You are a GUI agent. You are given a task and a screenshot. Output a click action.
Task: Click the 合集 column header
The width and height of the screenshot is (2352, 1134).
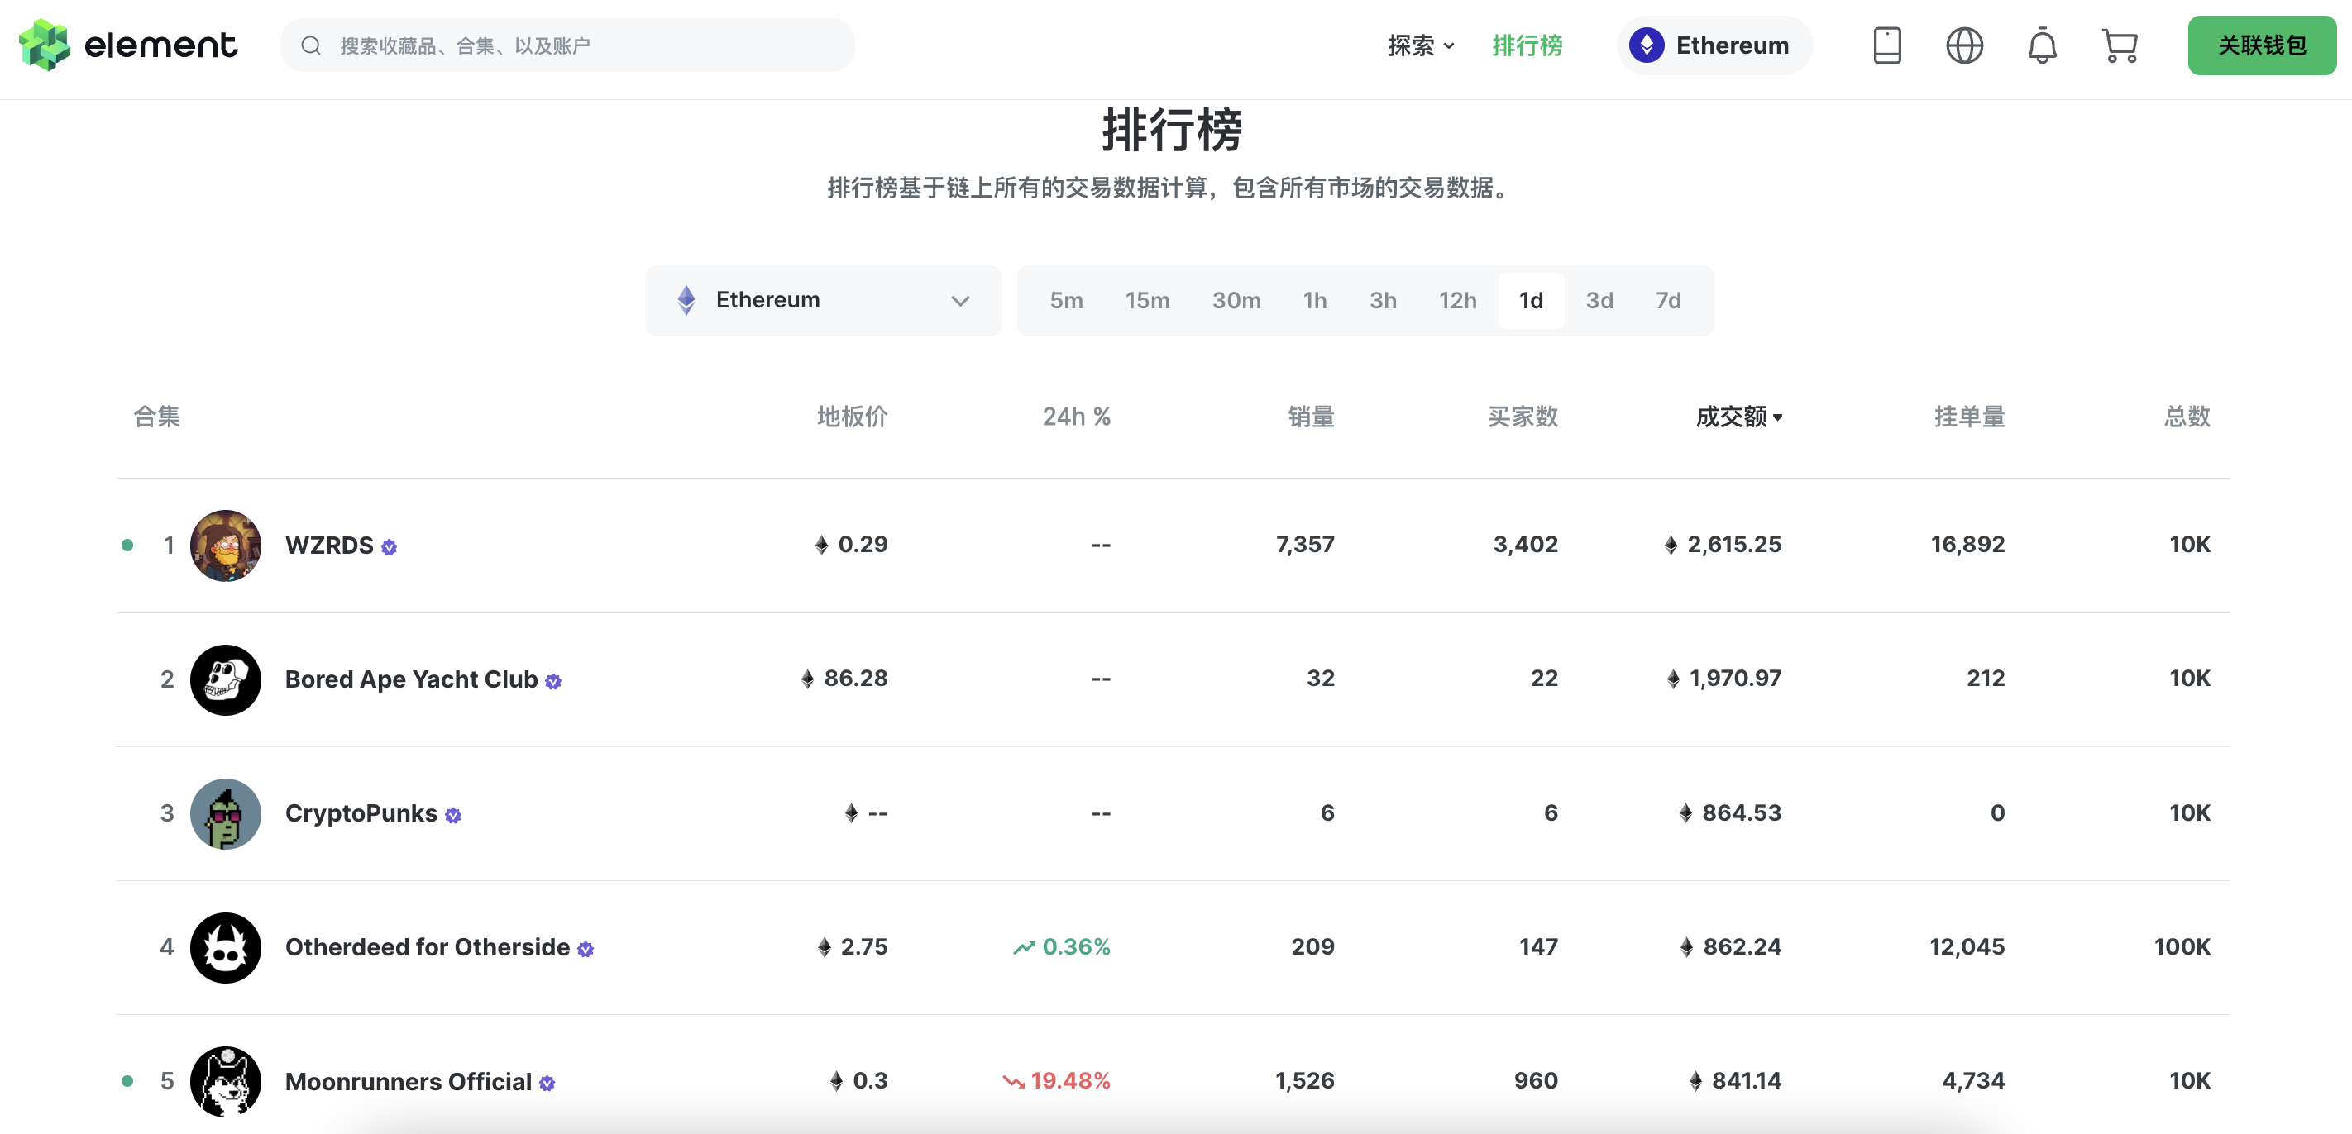point(157,417)
